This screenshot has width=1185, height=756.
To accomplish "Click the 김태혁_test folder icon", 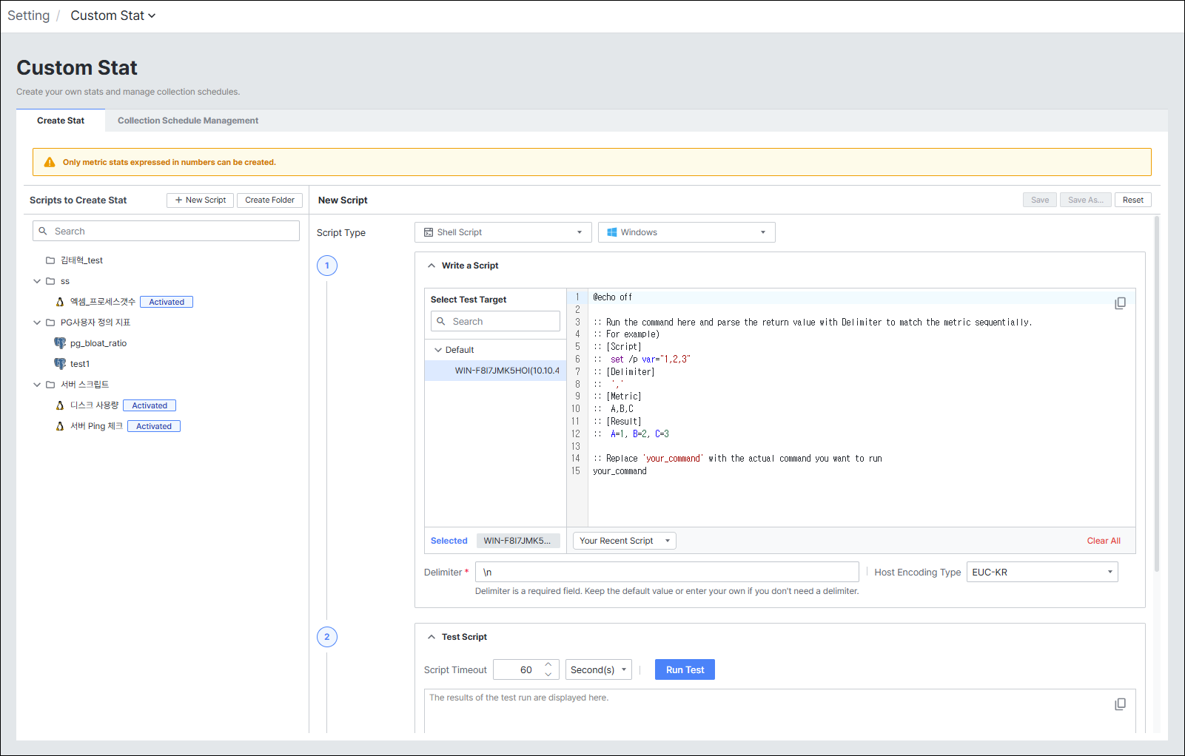I will 50,260.
